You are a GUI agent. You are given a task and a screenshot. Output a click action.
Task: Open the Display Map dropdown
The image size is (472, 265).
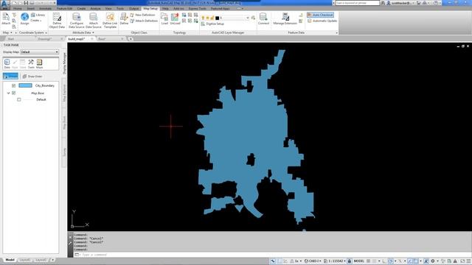click(39, 52)
